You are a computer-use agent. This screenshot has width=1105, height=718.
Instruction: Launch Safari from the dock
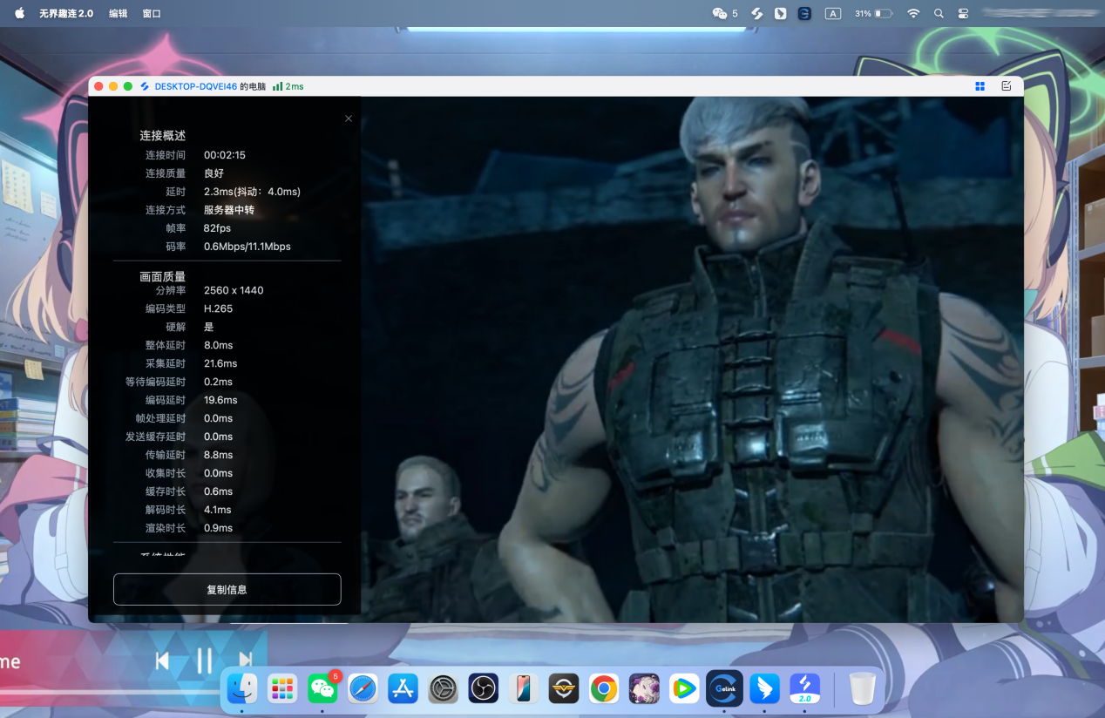(x=363, y=688)
